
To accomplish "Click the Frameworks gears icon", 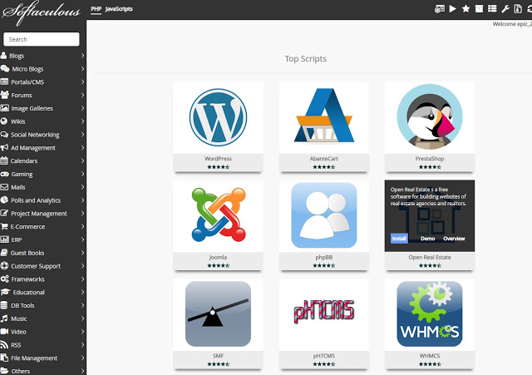I will coord(4,279).
